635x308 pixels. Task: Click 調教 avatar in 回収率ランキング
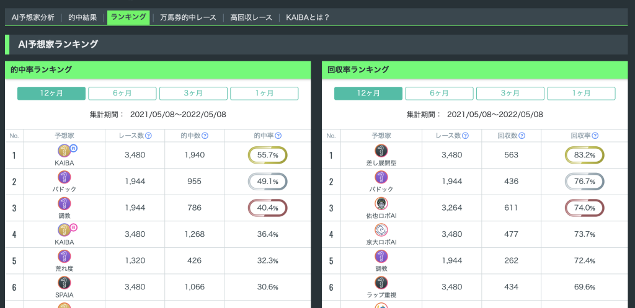tap(381, 257)
